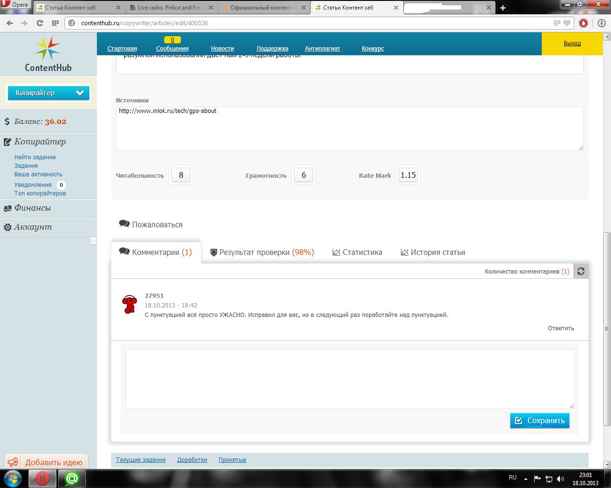Open Топ копирайтеров in sidebar
The image size is (611, 488).
(x=40, y=193)
